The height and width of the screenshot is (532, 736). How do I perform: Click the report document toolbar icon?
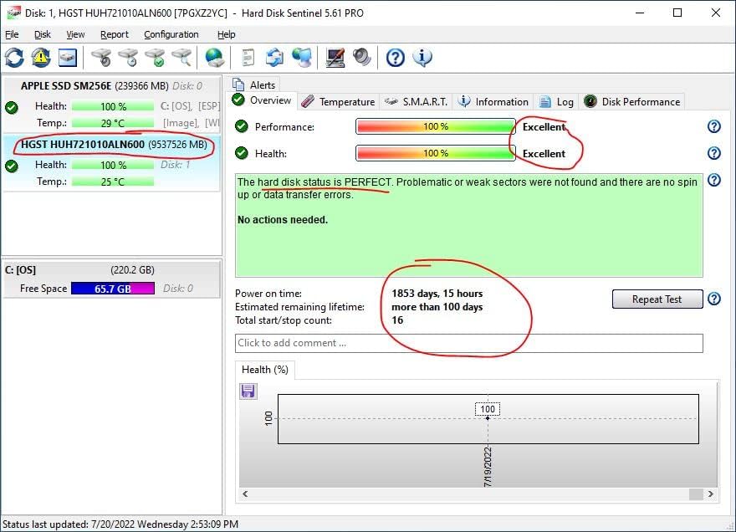pos(248,58)
